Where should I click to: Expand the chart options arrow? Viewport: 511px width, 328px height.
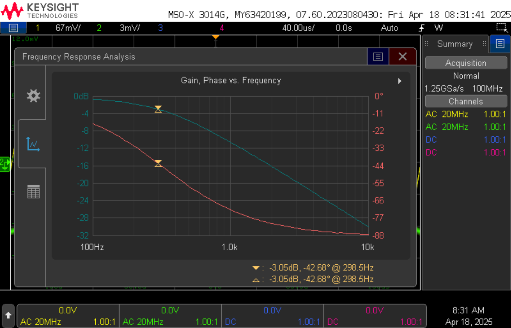click(400, 81)
